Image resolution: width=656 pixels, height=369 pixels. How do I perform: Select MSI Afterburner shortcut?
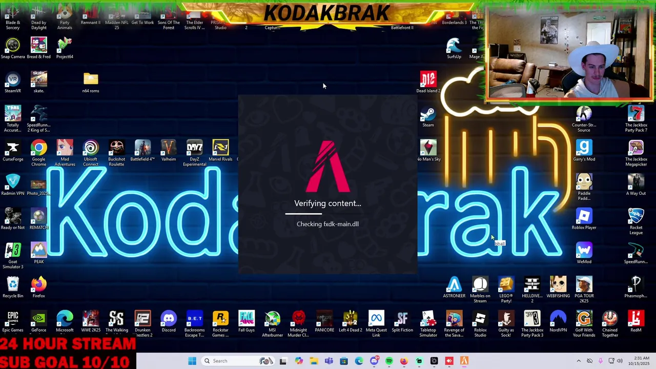(272, 324)
